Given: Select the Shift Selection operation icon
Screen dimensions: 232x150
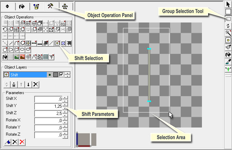Looking at the screenshot, I should (57, 43).
